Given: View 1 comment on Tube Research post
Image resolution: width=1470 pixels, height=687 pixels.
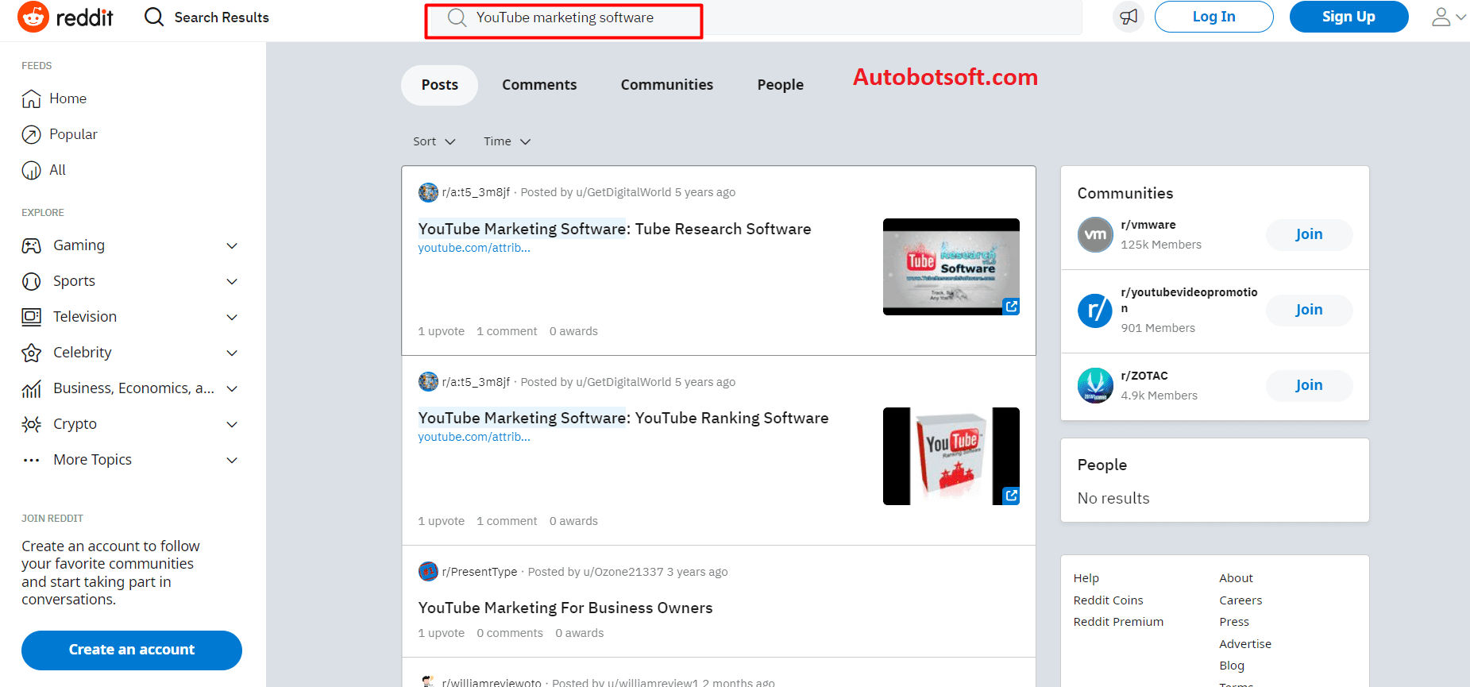Looking at the screenshot, I should [507, 331].
